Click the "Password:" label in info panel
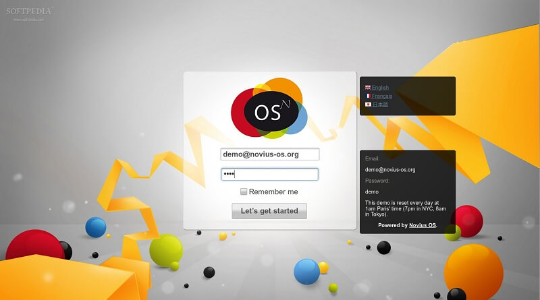The image size is (540, 300). (377, 181)
